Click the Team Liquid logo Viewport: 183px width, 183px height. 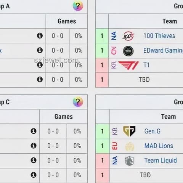(x=130, y=161)
